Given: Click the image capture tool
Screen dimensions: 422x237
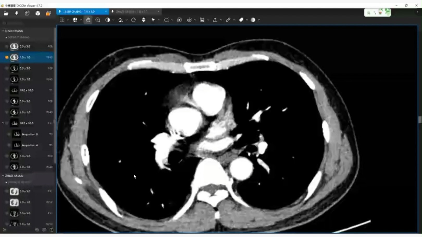Looking at the screenshot, I should tap(202, 20).
